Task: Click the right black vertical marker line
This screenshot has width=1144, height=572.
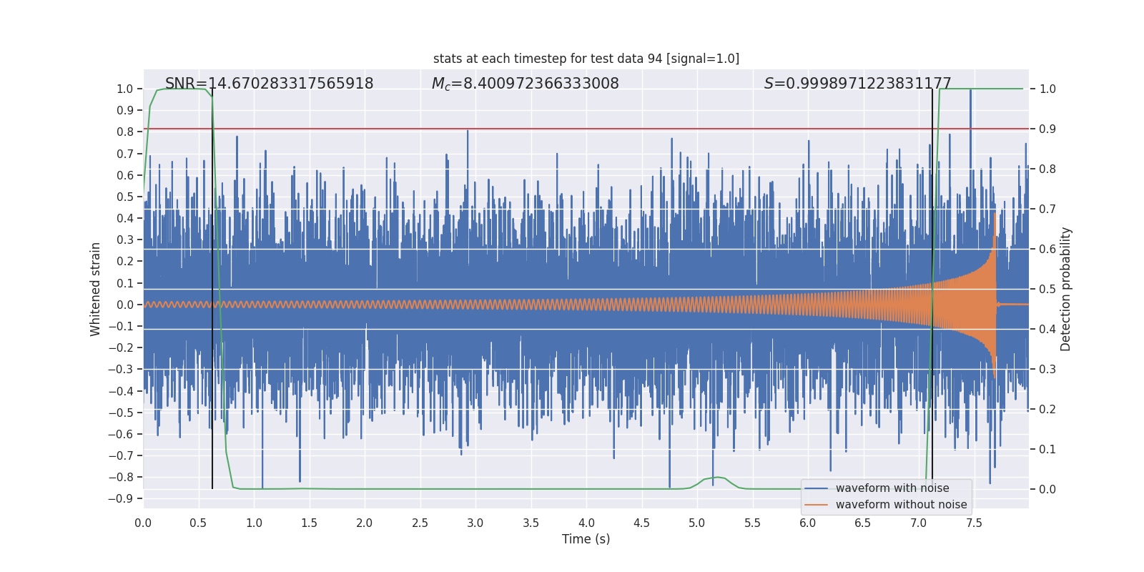Action: tap(932, 286)
